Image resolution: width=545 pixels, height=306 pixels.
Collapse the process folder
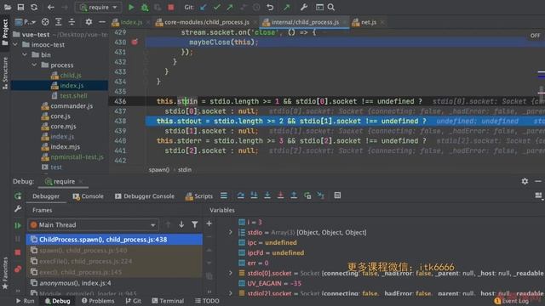34,65
